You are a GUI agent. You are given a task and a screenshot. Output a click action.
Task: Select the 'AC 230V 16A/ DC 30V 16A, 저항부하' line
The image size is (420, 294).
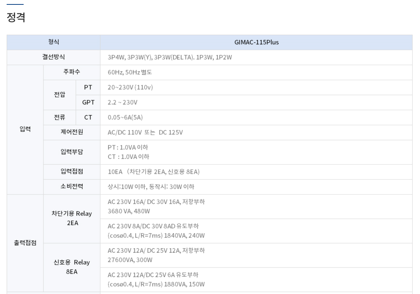point(156,202)
